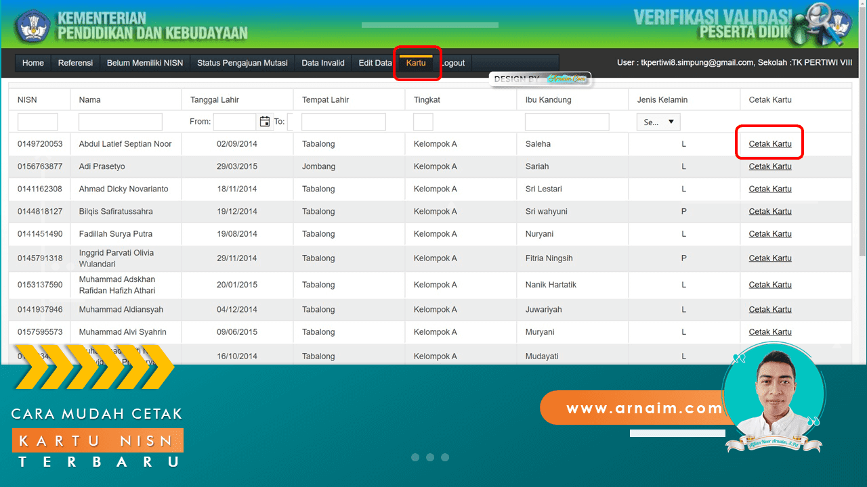The height and width of the screenshot is (487, 867).
Task: Open the Data Invalid menu
Action: [x=323, y=63]
